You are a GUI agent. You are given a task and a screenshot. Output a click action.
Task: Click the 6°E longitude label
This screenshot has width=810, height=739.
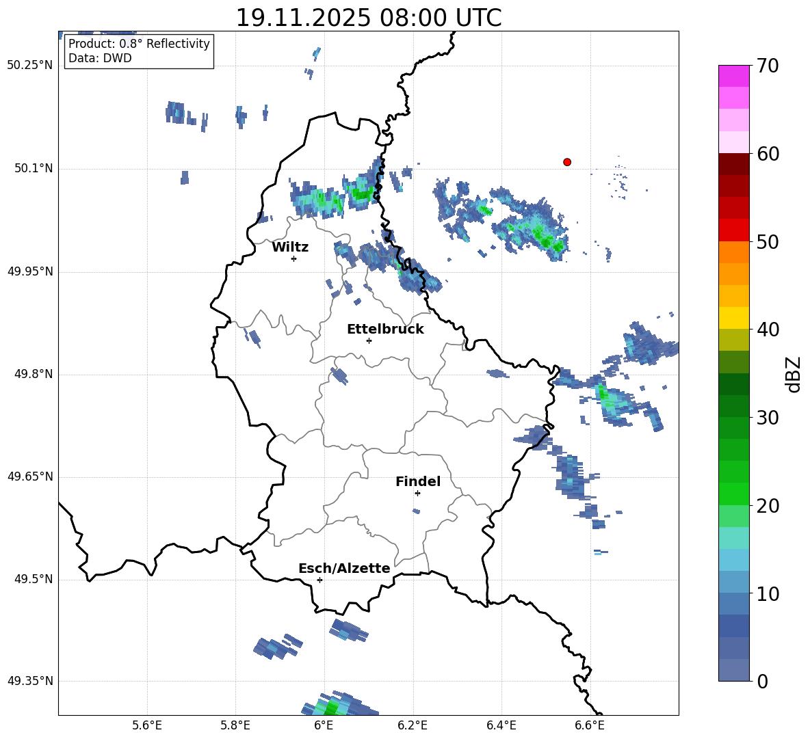[x=324, y=725]
